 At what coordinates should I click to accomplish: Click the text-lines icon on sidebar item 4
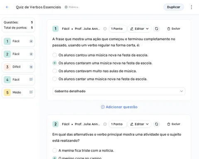click(31, 79)
